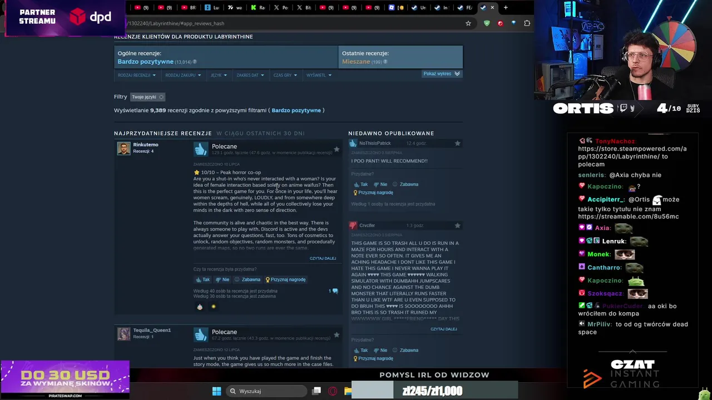
Task: Remove the 'Twoje języki' filter tag
Action: (x=161, y=97)
